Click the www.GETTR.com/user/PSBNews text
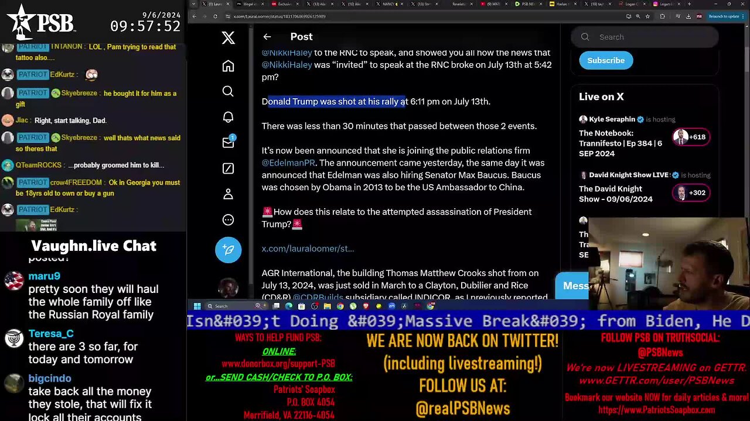The height and width of the screenshot is (421, 750). 656,381
